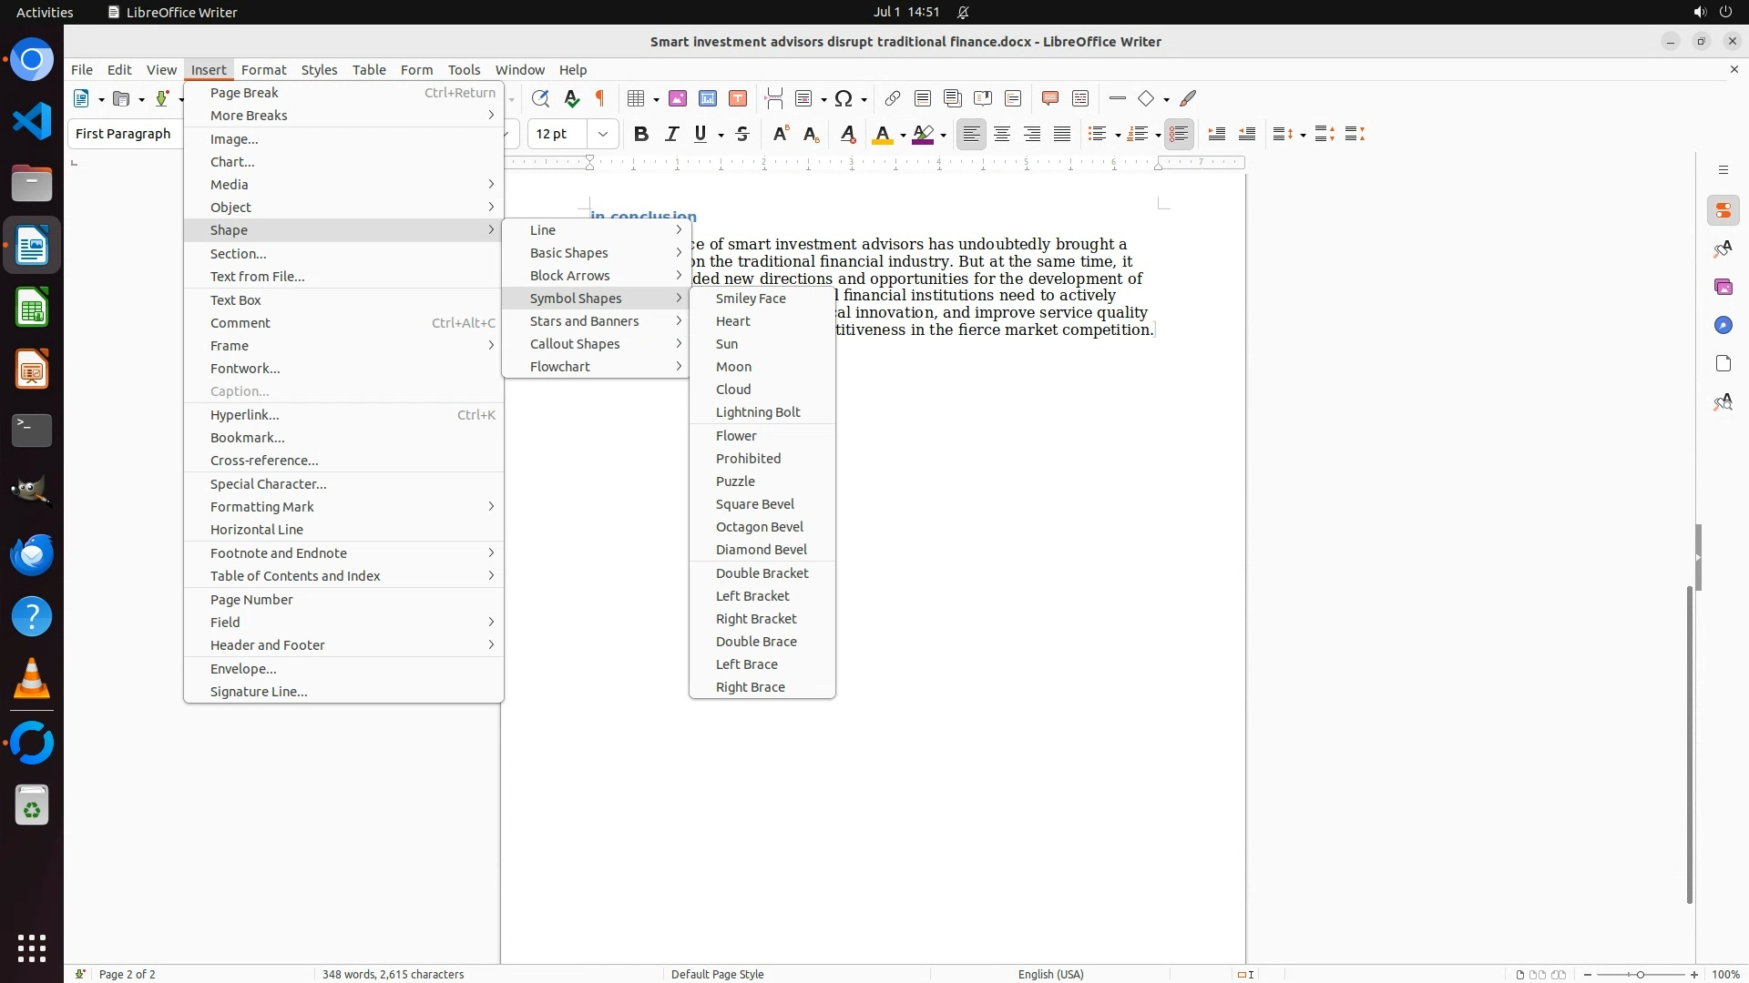Click the Insert Comment icon in toolbar
This screenshot has height=983, width=1749.
point(1050,98)
